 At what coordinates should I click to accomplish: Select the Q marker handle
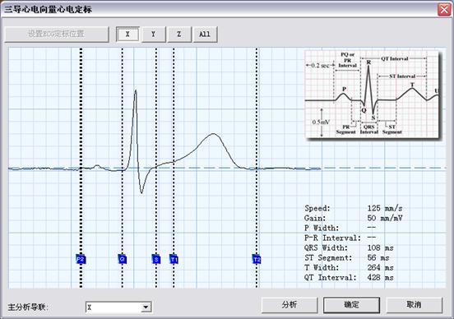[x=123, y=259]
